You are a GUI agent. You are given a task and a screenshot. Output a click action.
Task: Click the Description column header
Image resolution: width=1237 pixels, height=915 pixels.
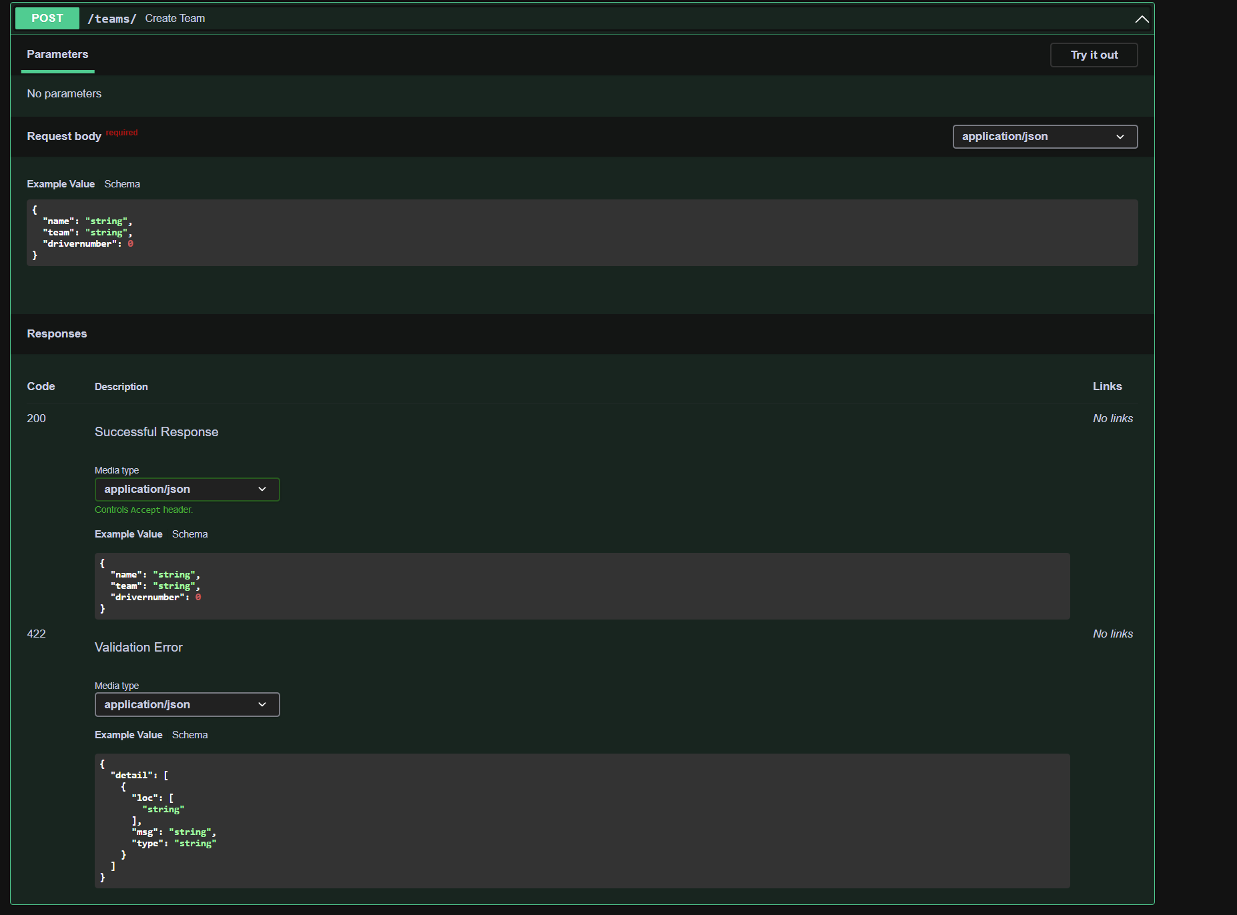pos(121,387)
